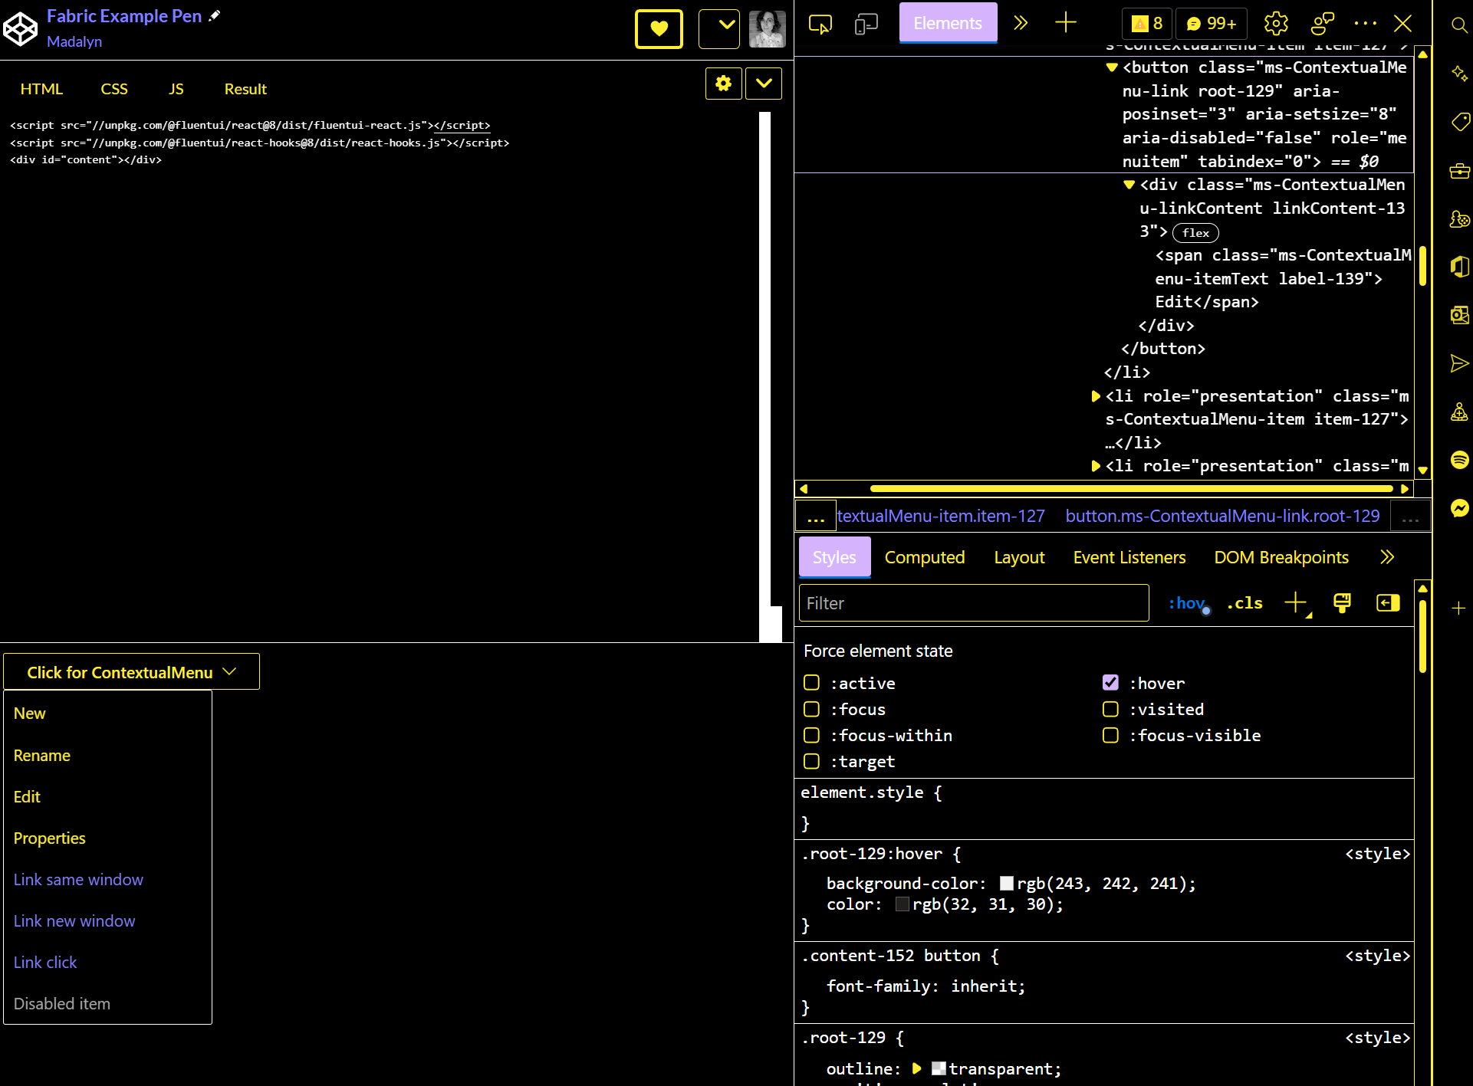Activate the Inspect element tool
This screenshot has width=1473, height=1086.
820,24
